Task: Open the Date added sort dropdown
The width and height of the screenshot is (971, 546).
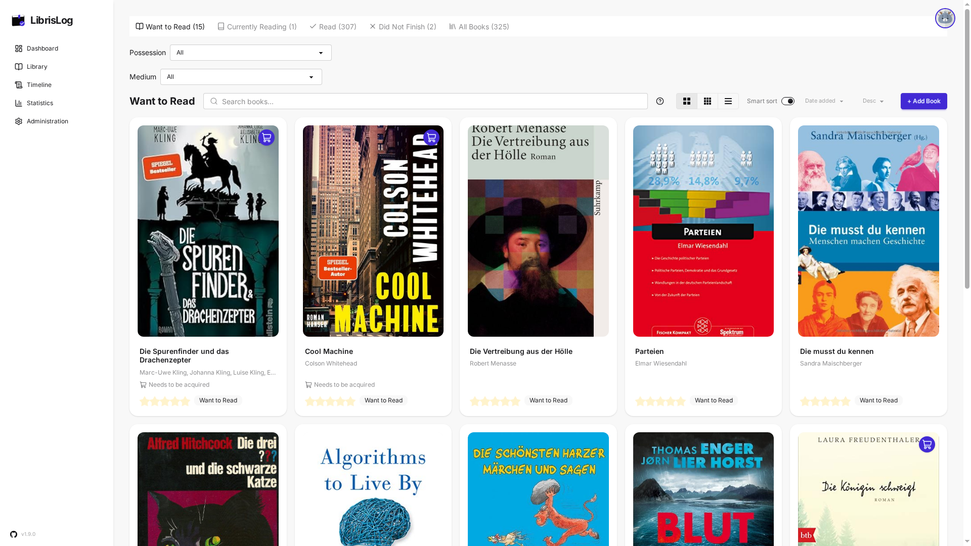Action: 824,101
